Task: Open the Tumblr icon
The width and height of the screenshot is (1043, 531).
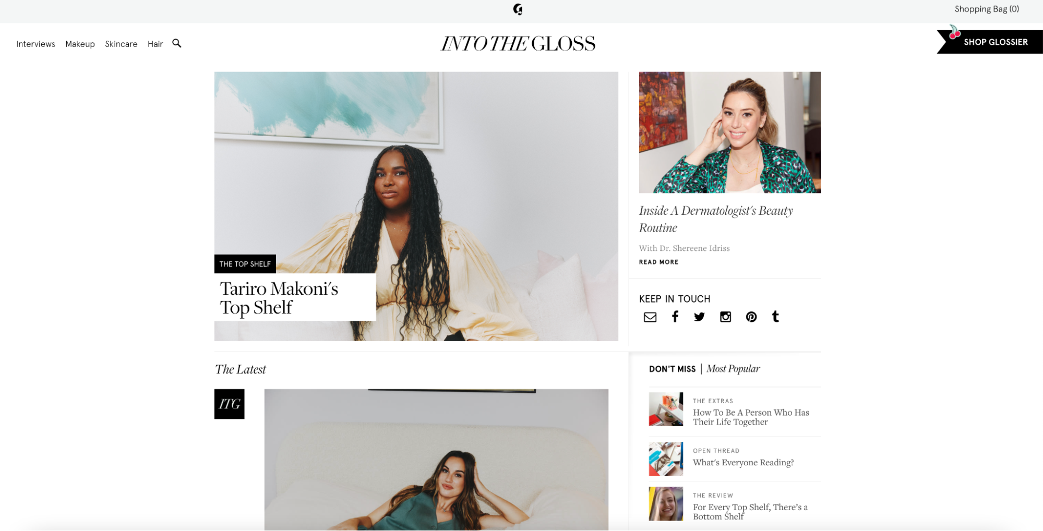Action: (x=775, y=317)
